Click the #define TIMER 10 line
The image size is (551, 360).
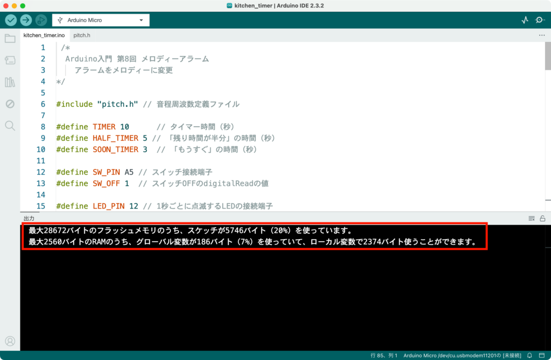[x=145, y=127]
